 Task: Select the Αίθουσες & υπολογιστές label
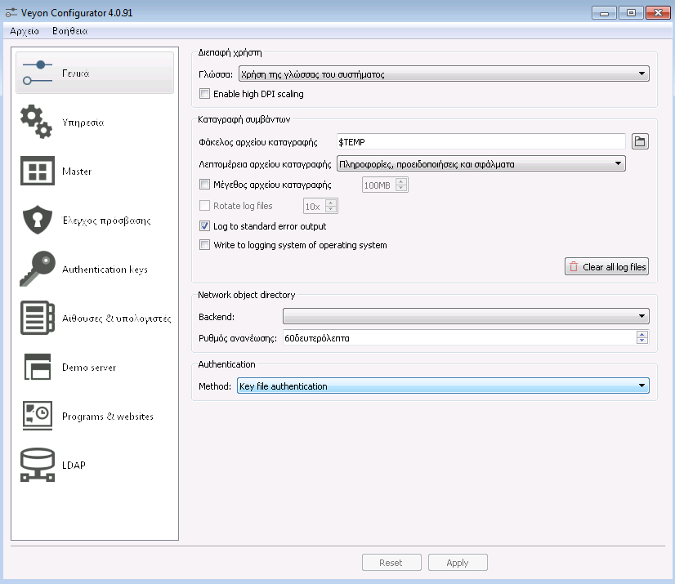click(117, 318)
